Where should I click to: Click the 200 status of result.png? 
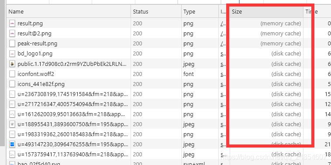coord(138,24)
